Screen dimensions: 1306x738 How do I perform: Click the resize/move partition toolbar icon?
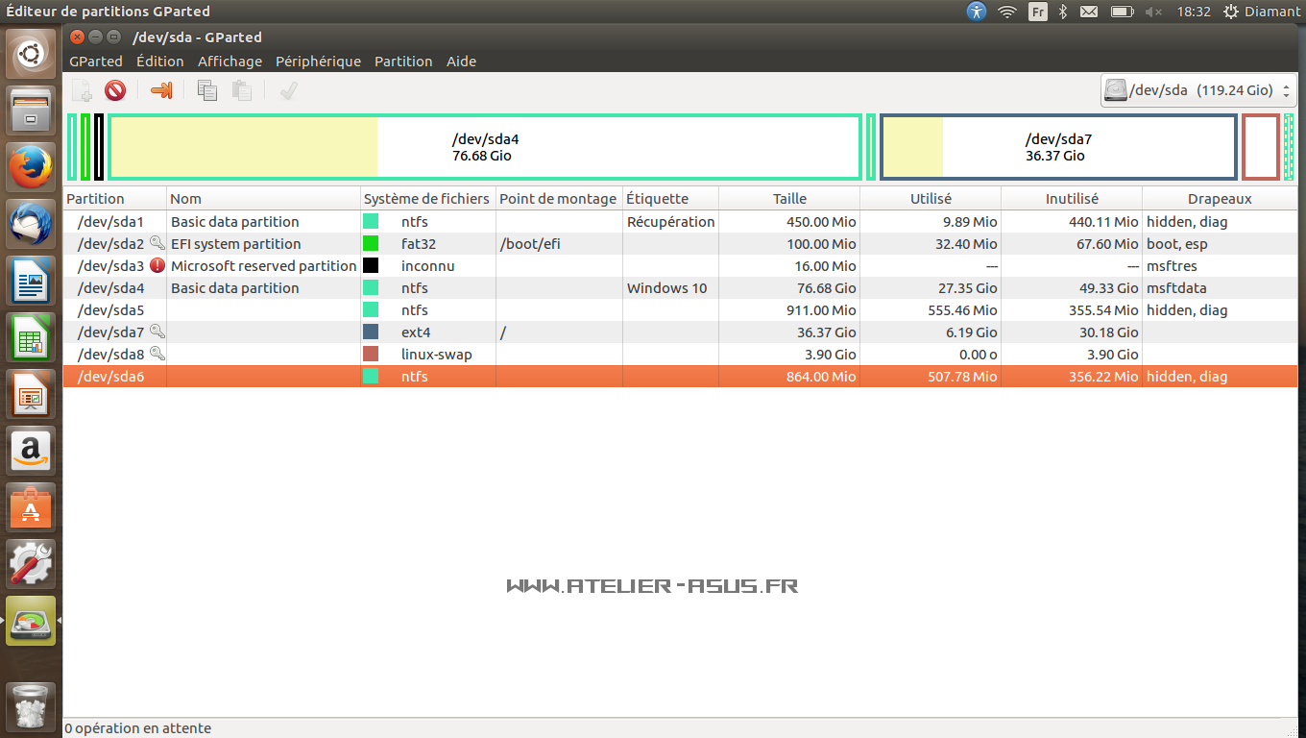point(161,90)
